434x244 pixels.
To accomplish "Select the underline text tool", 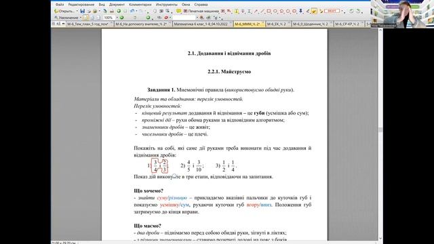I will pyautogui.click(x=249, y=11).
